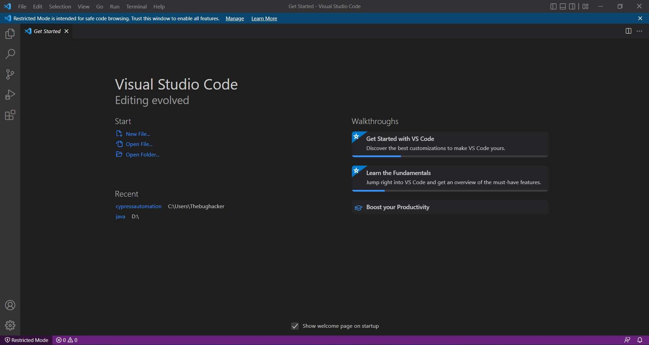The height and width of the screenshot is (345, 649).
Task: Click the Accounts icon
Action: pos(10,305)
